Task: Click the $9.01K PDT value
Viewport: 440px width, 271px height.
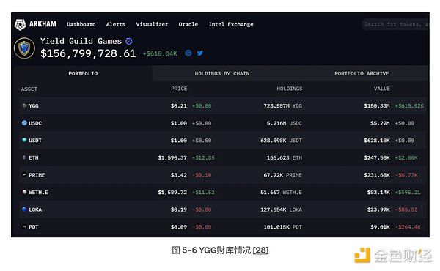Action: tap(380, 227)
